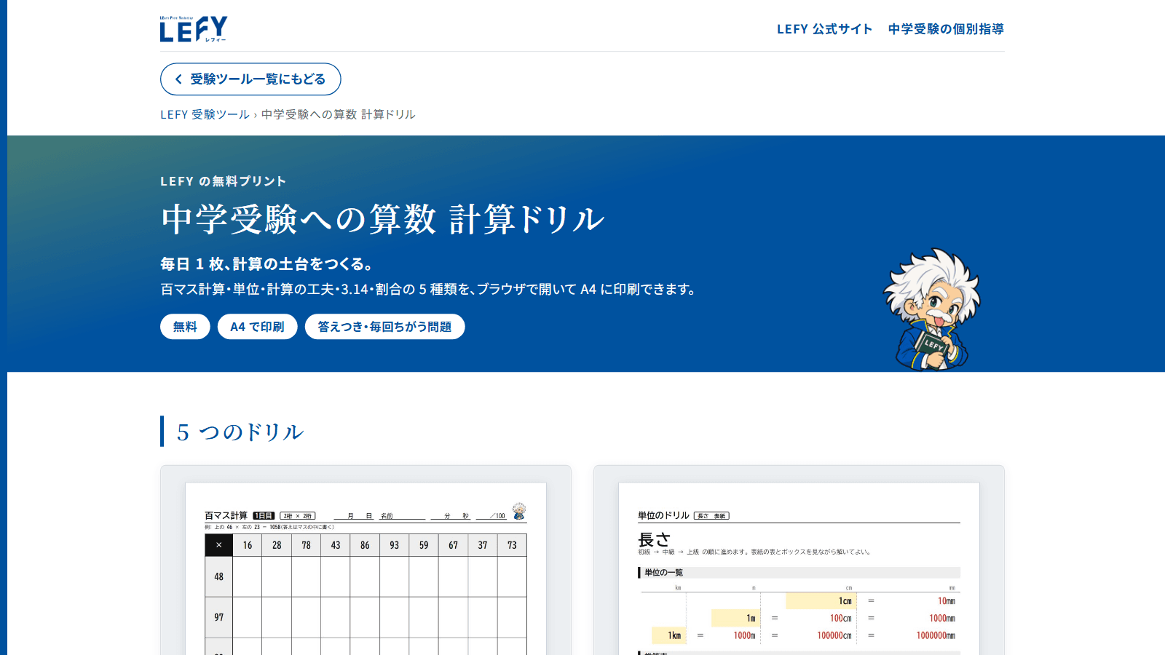Image resolution: width=1165 pixels, height=655 pixels.
Task: Open the LEFY 公式サイト link
Action: click(824, 29)
